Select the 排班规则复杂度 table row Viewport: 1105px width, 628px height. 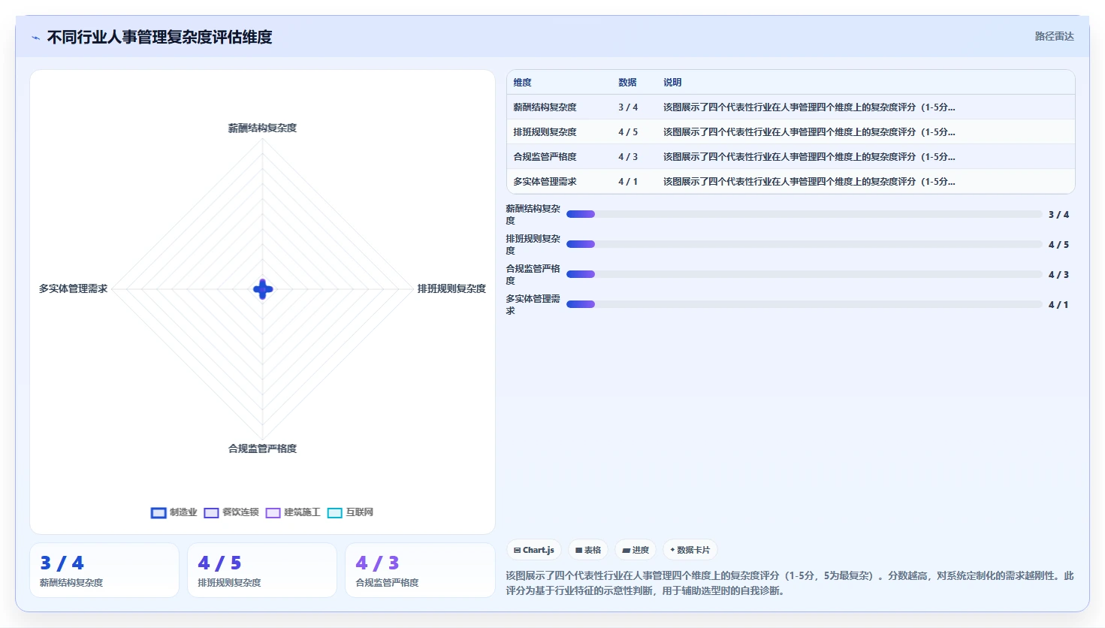click(x=791, y=132)
